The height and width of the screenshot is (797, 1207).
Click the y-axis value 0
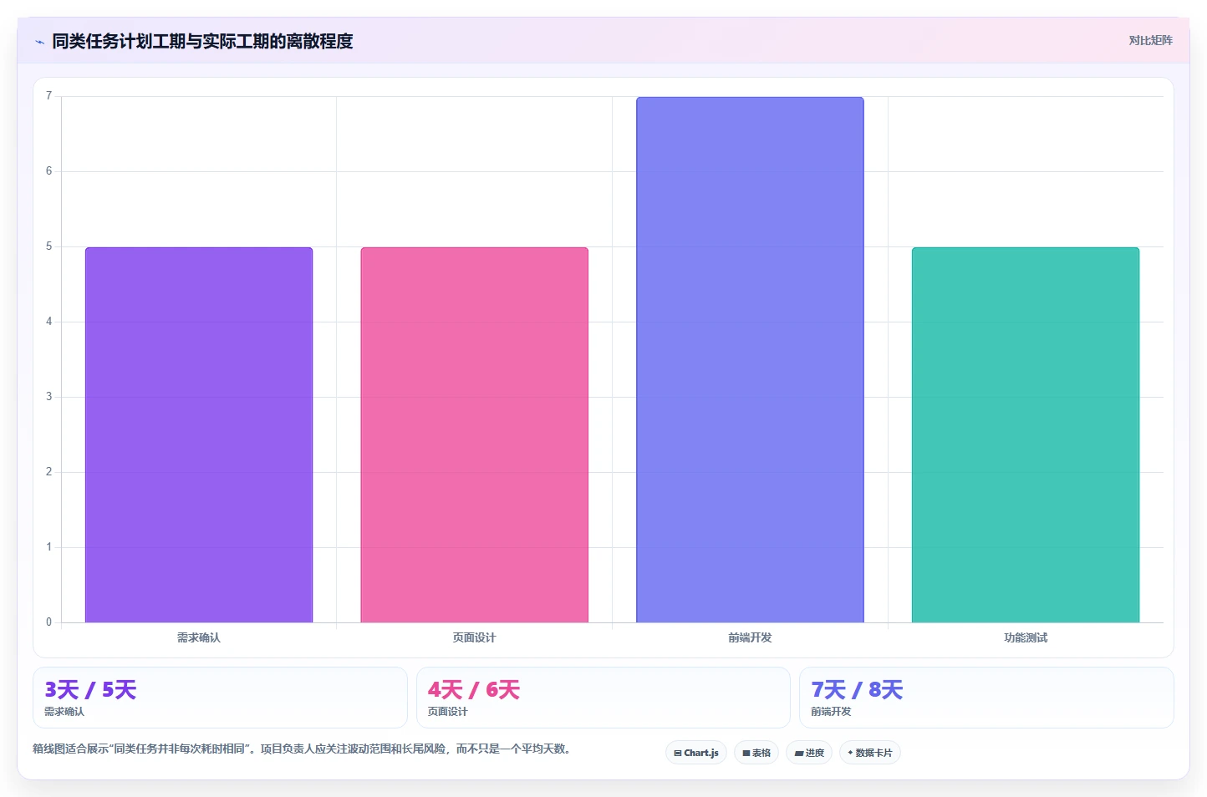click(48, 622)
